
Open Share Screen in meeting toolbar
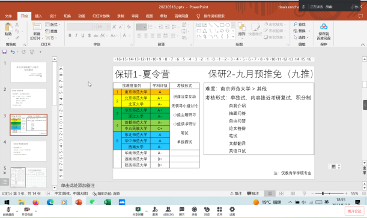coord(138,211)
